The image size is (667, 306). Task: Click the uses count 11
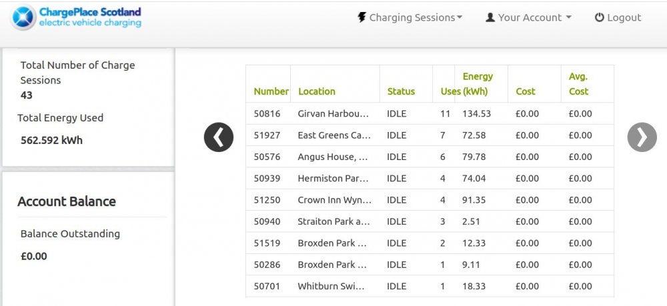click(x=445, y=114)
